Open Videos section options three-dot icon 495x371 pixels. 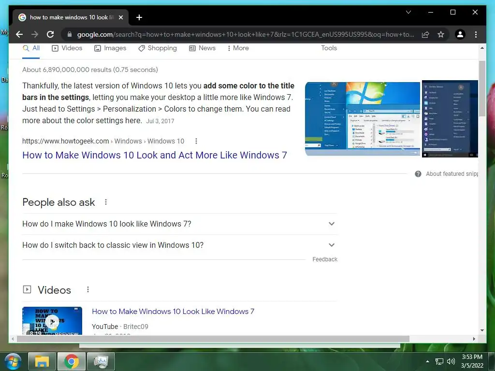pos(88,289)
